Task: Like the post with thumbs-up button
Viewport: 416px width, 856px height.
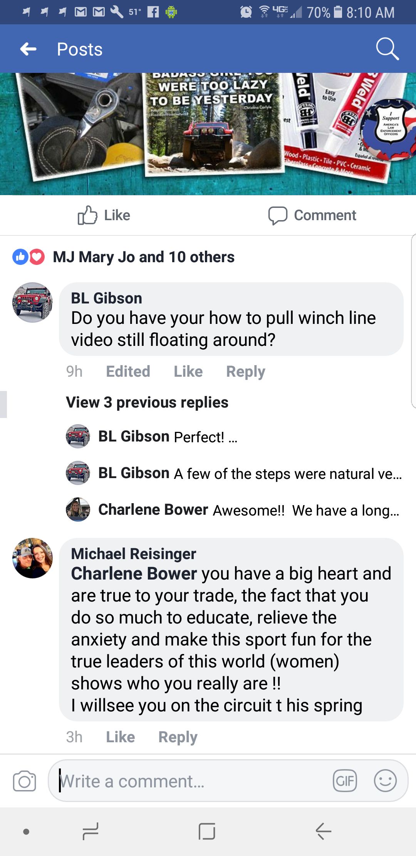Action: (x=104, y=215)
